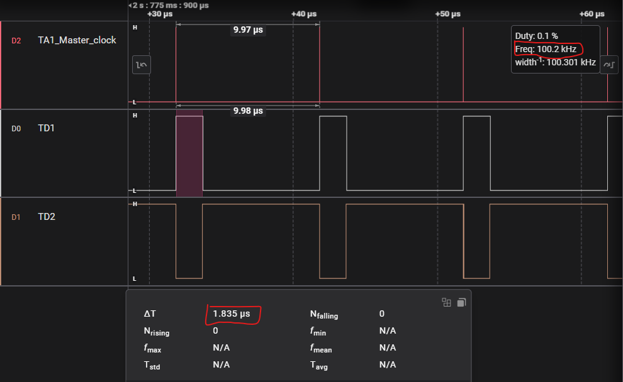623x382 pixels.
Task: Click the +50 µs timeline marker
Action: tap(448, 14)
